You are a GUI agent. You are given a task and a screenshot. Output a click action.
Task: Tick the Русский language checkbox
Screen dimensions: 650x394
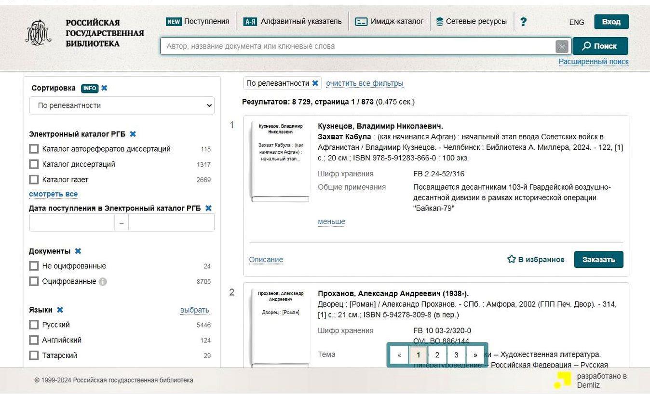pyautogui.click(x=34, y=325)
